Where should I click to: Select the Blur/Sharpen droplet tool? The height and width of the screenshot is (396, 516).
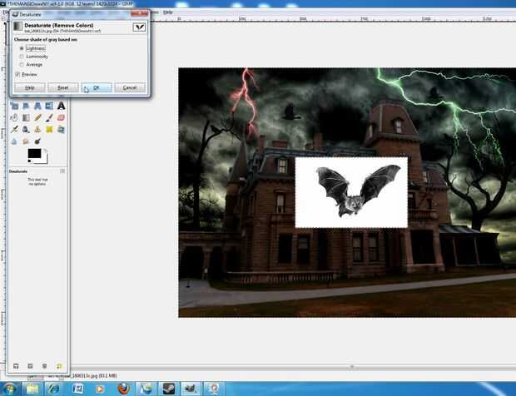coord(14,141)
